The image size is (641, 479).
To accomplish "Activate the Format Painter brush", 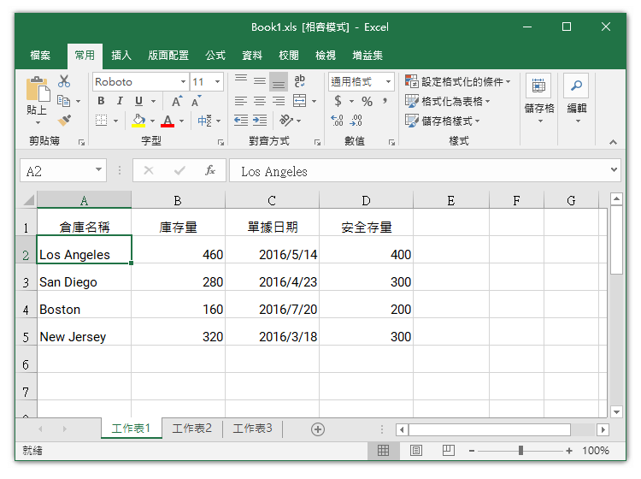I will [64, 121].
